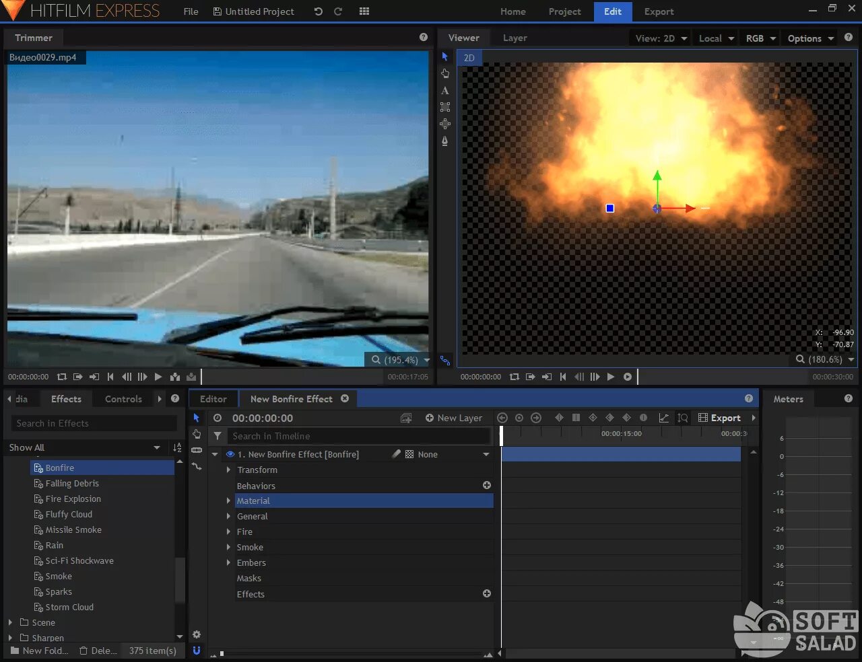Viewport: 862px width, 662px height.
Task: Select timeline hand tool
Action: (197, 434)
